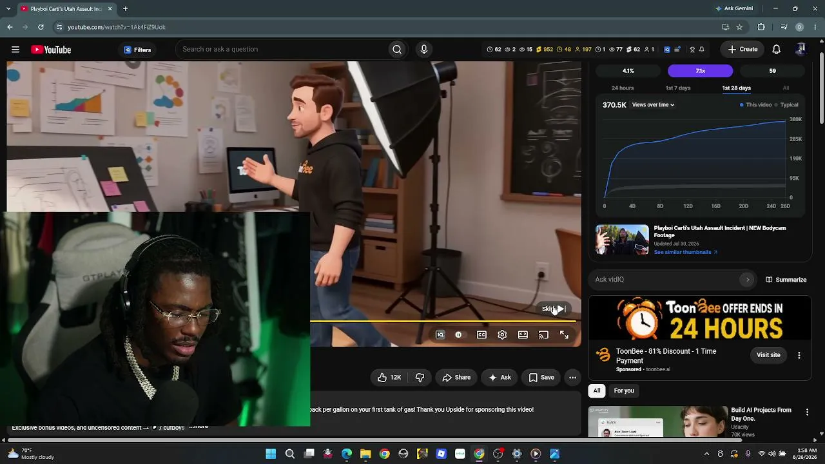Open 'See similar thumbnails' link
This screenshot has width=825, height=464.
(x=685, y=252)
